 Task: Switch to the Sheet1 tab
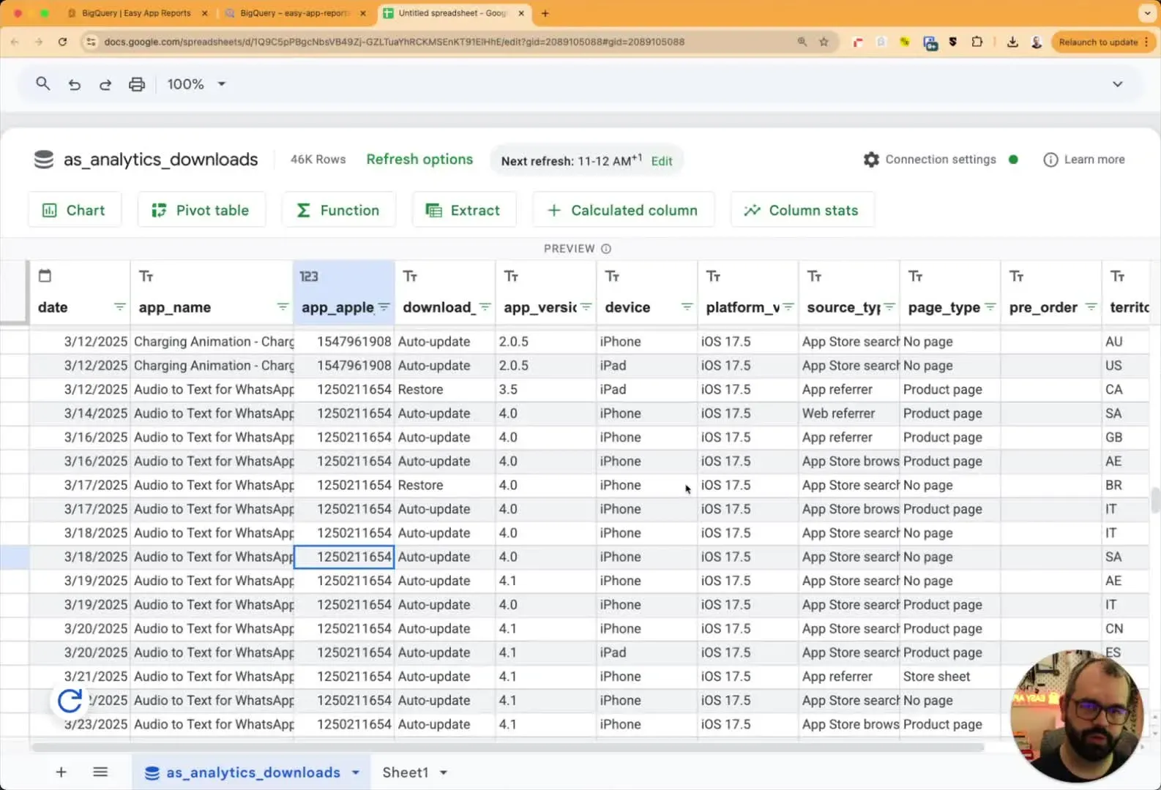tap(405, 772)
